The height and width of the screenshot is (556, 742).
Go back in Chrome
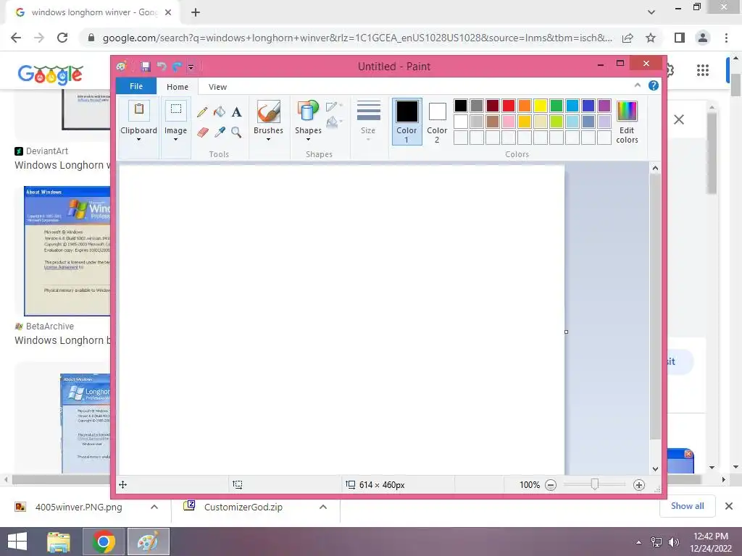tap(16, 38)
